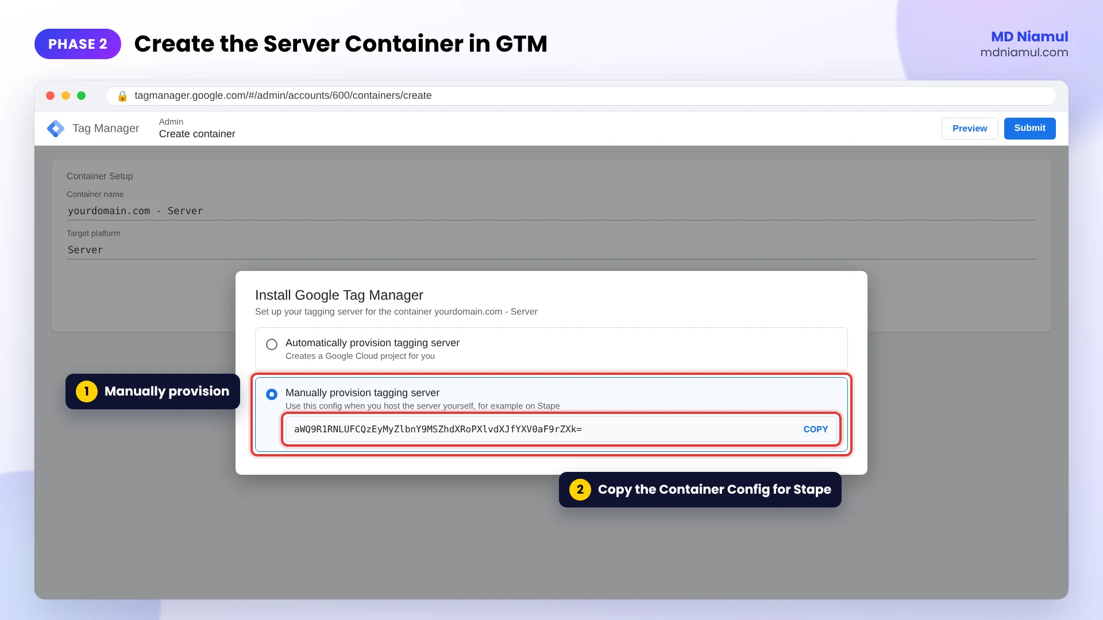Click the Create container page title
The height and width of the screenshot is (620, 1103).
click(x=197, y=134)
